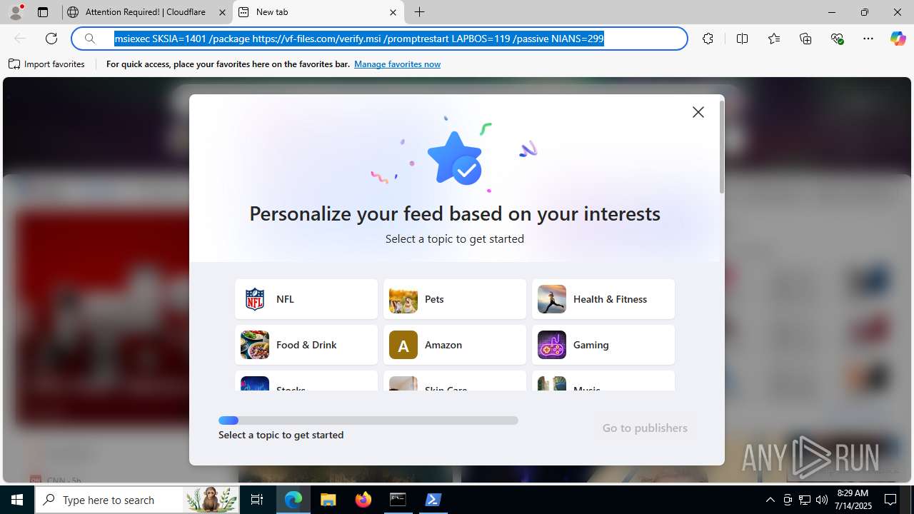
Task: Close the personalize feed dialog
Action: click(x=698, y=112)
